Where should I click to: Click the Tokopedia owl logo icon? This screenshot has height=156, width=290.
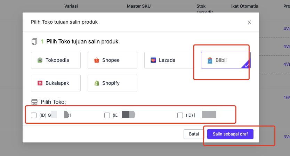[x=40, y=60]
